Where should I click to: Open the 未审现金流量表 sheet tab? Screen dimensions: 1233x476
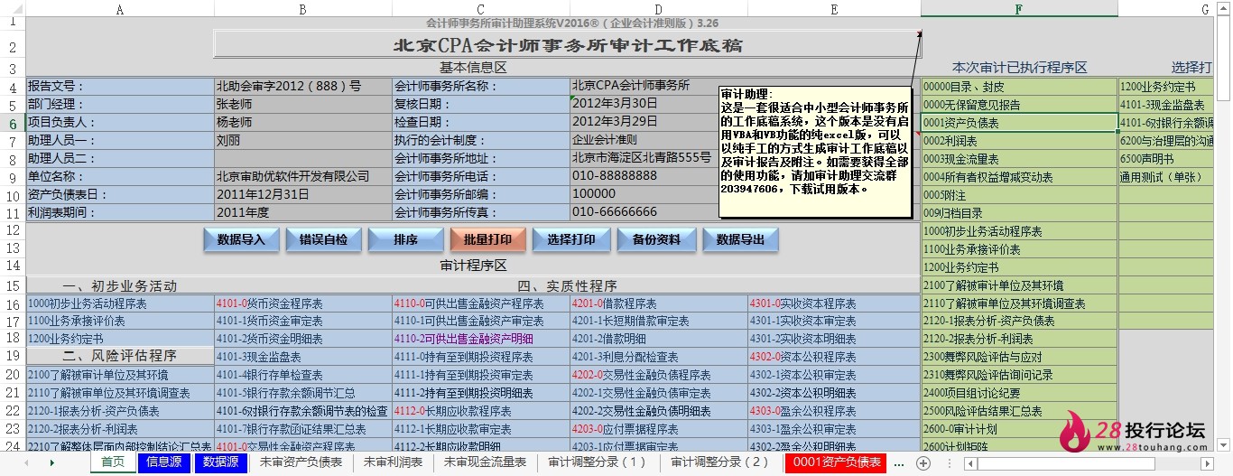485,462
